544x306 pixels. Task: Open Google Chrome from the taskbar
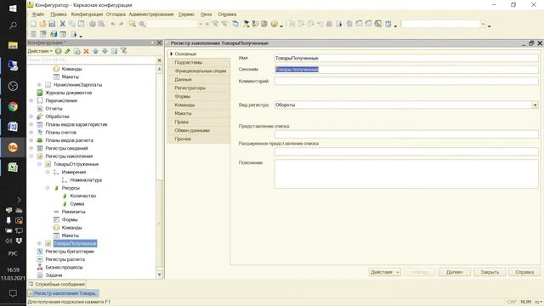(x=13, y=106)
